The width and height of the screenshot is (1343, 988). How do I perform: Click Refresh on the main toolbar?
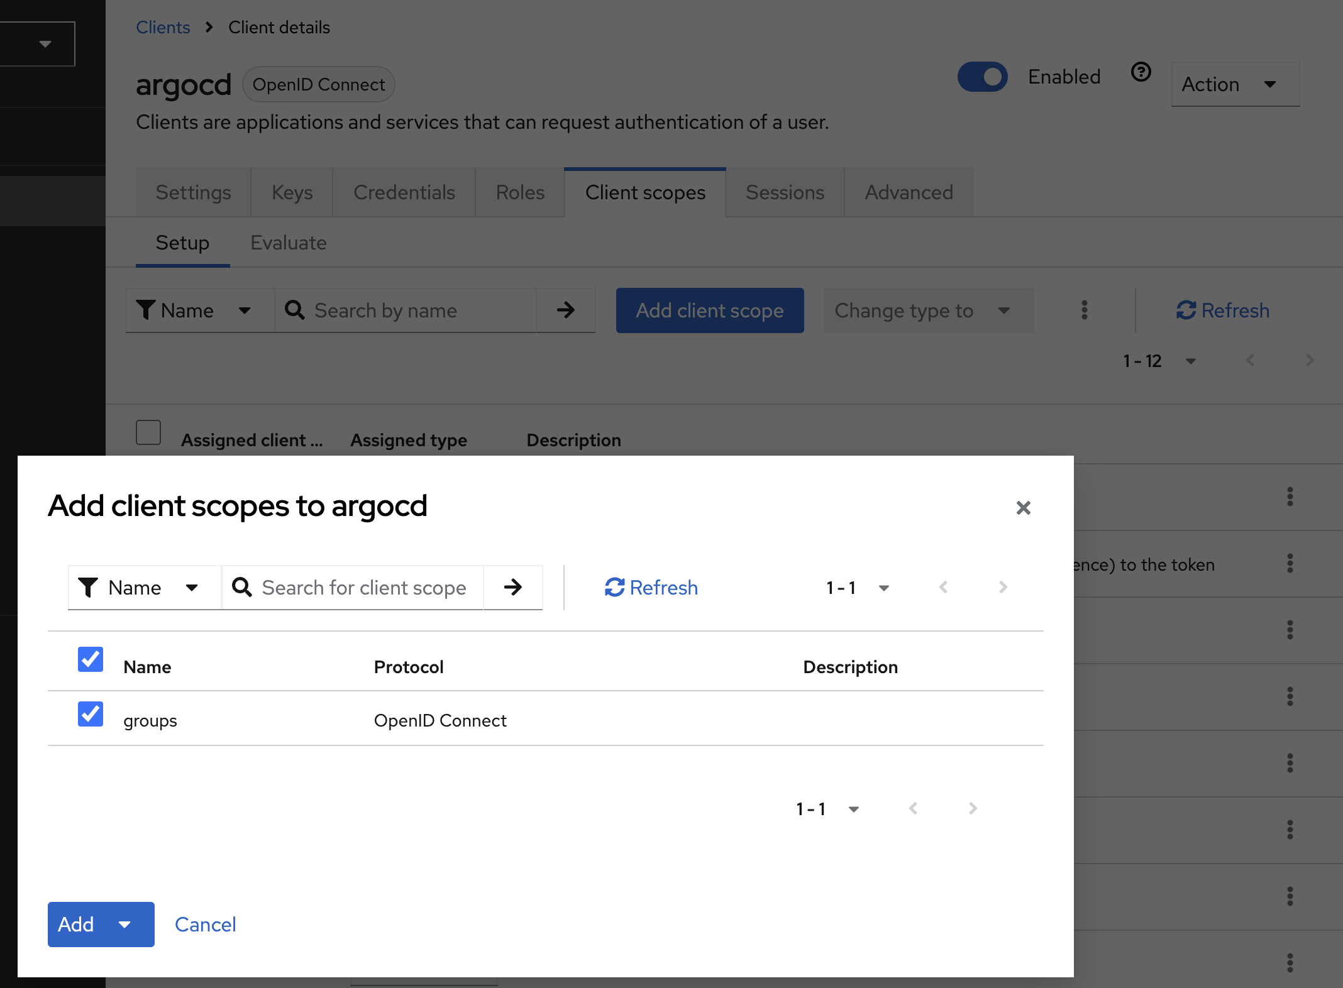click(1223, 310)
